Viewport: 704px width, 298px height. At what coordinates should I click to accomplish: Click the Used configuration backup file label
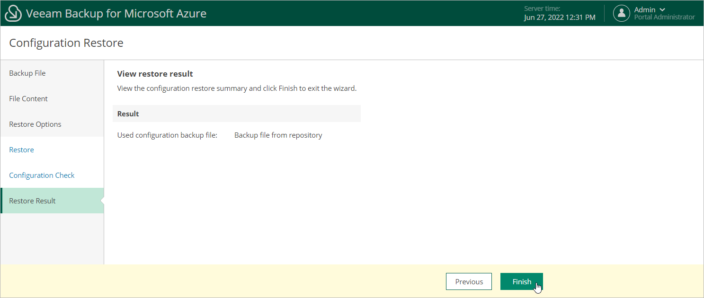coord(167,135)
